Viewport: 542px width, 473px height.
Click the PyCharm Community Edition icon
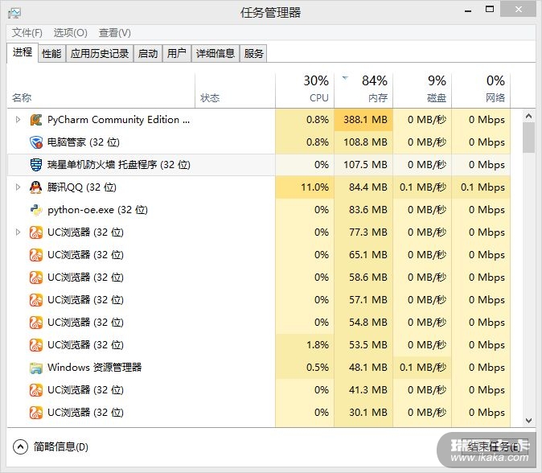(36, 120)
